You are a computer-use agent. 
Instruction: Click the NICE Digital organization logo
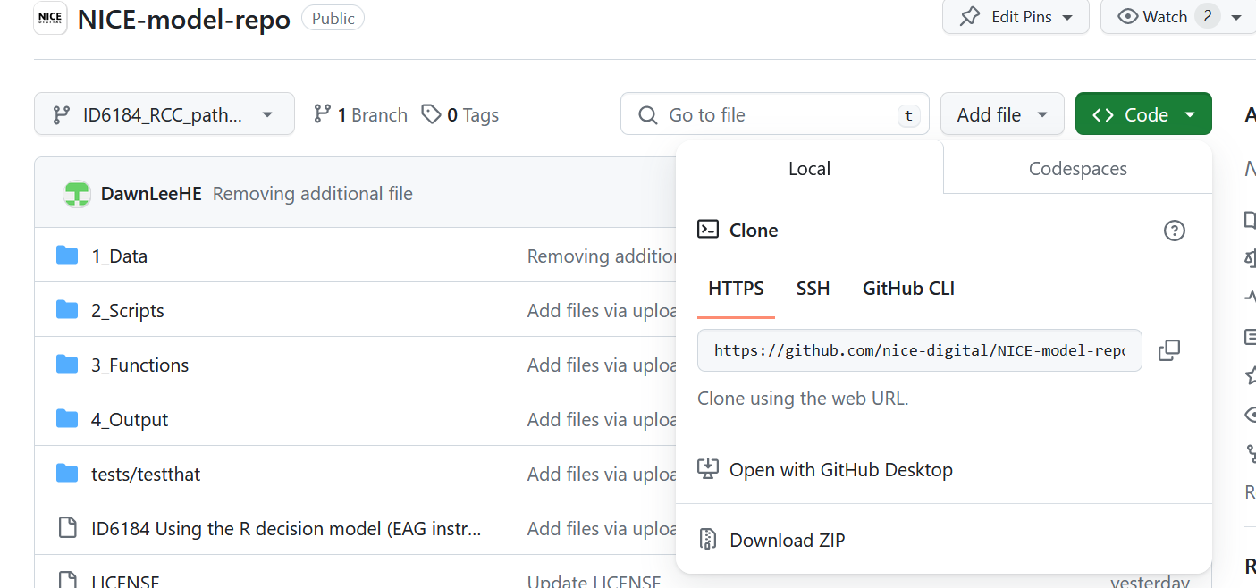tap(51, 18)
